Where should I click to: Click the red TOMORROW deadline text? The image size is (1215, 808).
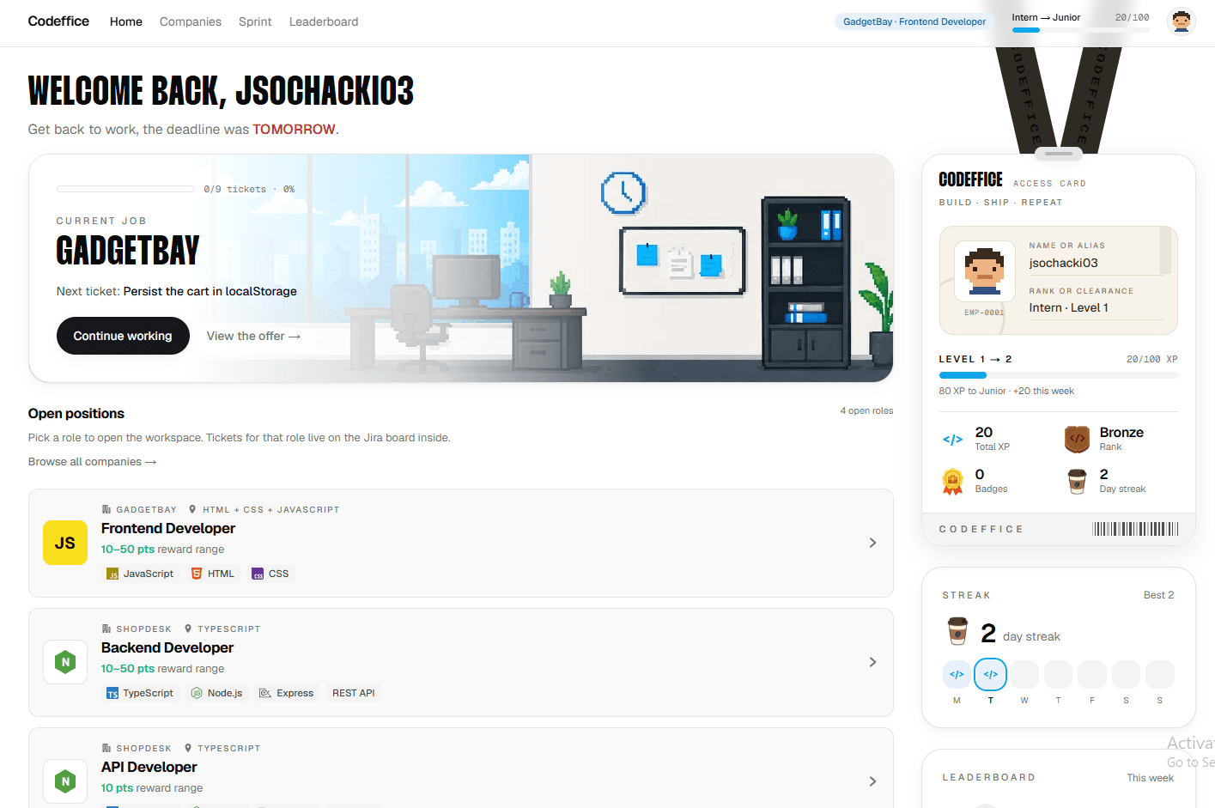[x=294, y=129]
